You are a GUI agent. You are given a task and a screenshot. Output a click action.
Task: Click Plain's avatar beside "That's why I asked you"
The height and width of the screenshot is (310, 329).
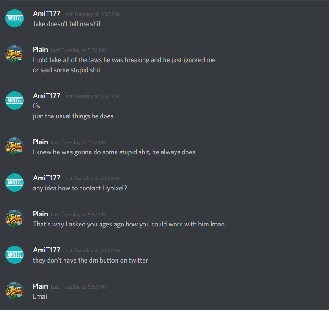point(15,219)
